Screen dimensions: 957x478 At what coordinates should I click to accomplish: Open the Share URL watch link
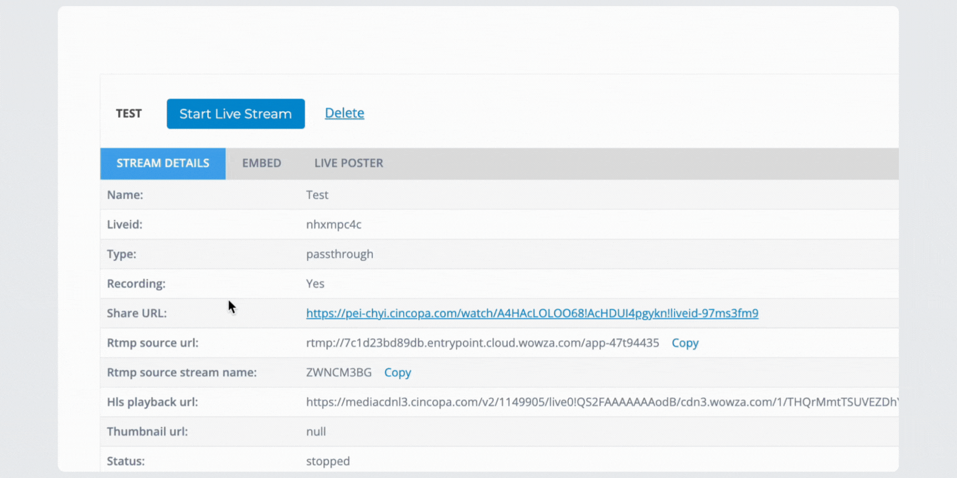[532, 313]
